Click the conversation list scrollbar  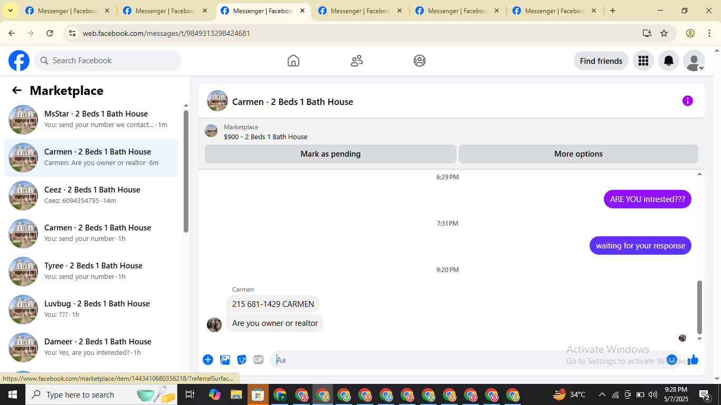tap(186, 171)
